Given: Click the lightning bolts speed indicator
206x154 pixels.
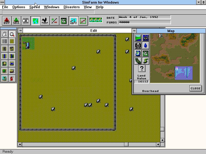Looking at the screenshot, I should pos(96,20).
